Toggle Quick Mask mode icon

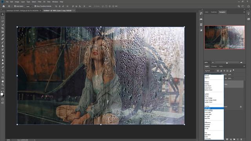(x=3, y=99)
